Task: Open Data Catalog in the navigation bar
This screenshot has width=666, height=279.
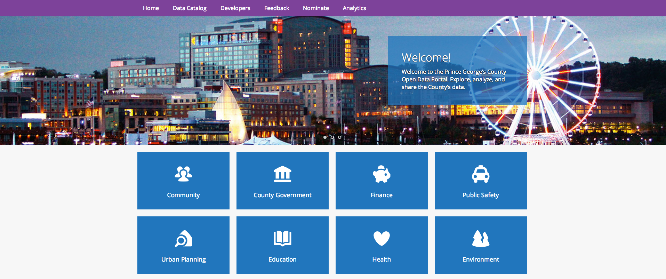Action: [190, 8]
